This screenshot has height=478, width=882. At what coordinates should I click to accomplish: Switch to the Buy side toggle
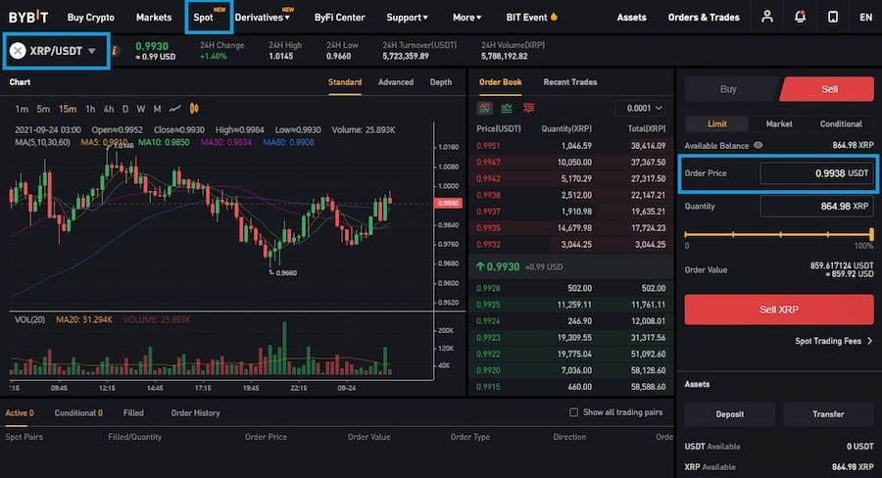coord(729,89)
